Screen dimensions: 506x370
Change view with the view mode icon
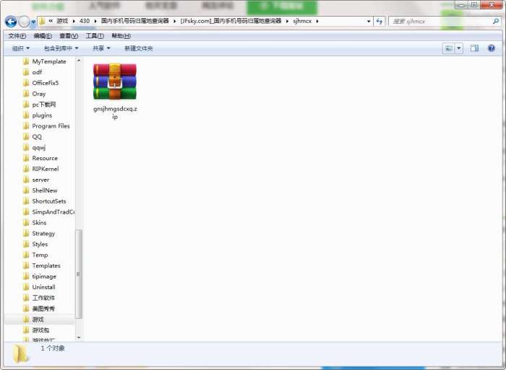(449, 48)
